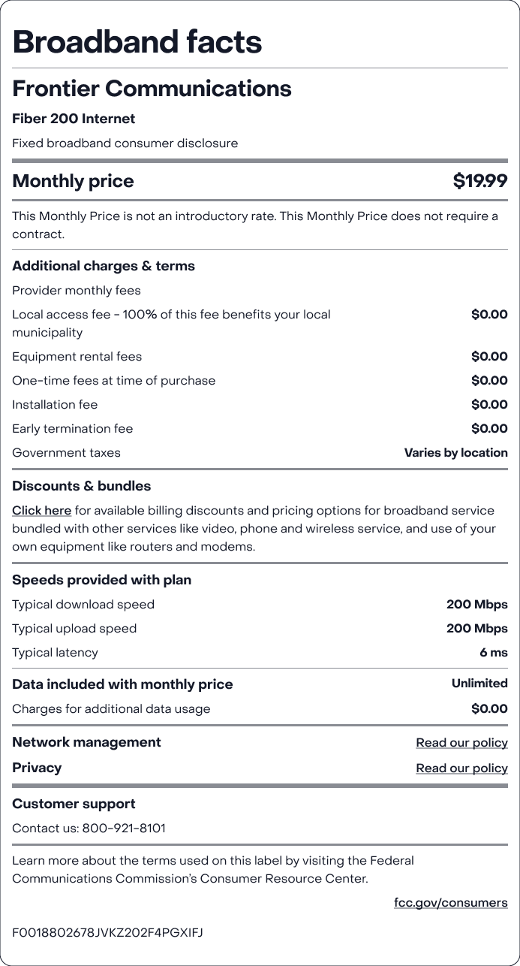This screenshot has width=520, height=966.
Task: Click the label ID code at the bottom
Action: coord(107,933)
